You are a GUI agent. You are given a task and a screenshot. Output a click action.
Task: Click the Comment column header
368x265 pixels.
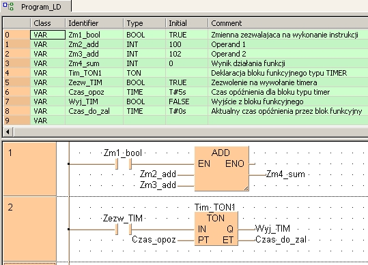[288, 23]
